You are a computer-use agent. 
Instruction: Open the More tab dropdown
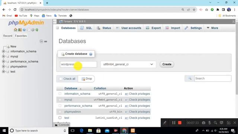[212, 28]
